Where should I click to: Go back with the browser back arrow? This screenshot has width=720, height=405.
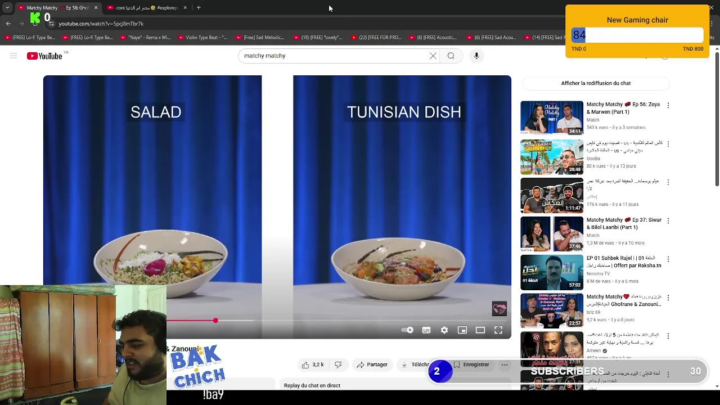pyautogui.click(x=8, y=24)
